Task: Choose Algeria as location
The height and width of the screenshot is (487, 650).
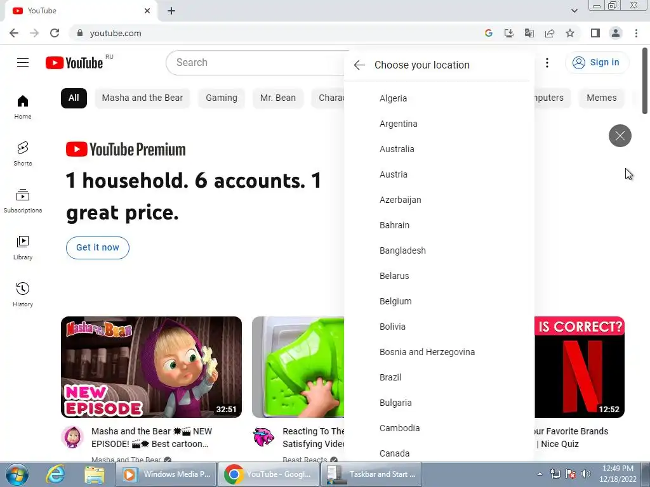Action: point(439,98)
